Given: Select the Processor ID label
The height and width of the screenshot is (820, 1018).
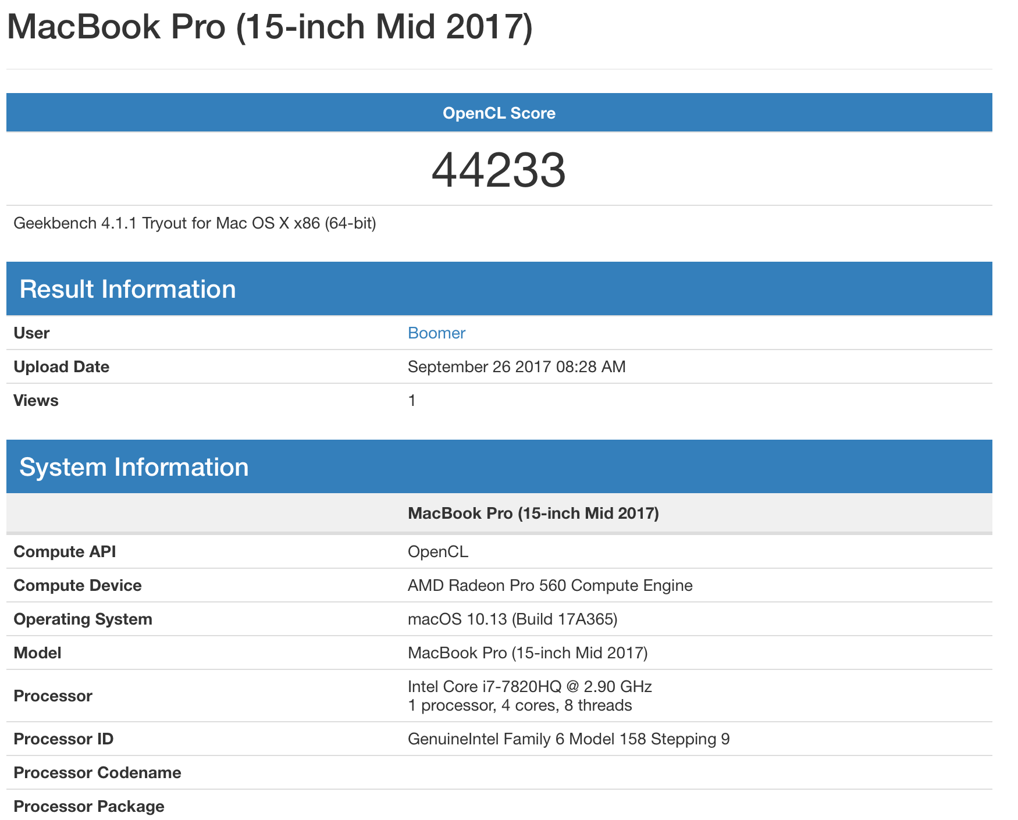Looking at the screenshot, I should (63, 739).
